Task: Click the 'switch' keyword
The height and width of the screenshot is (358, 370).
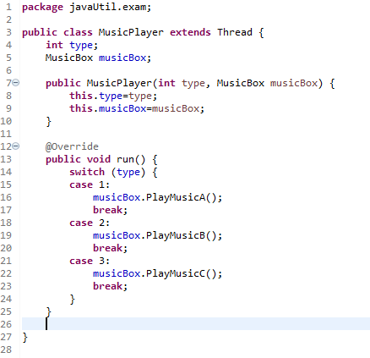Action: coord(87,172)
